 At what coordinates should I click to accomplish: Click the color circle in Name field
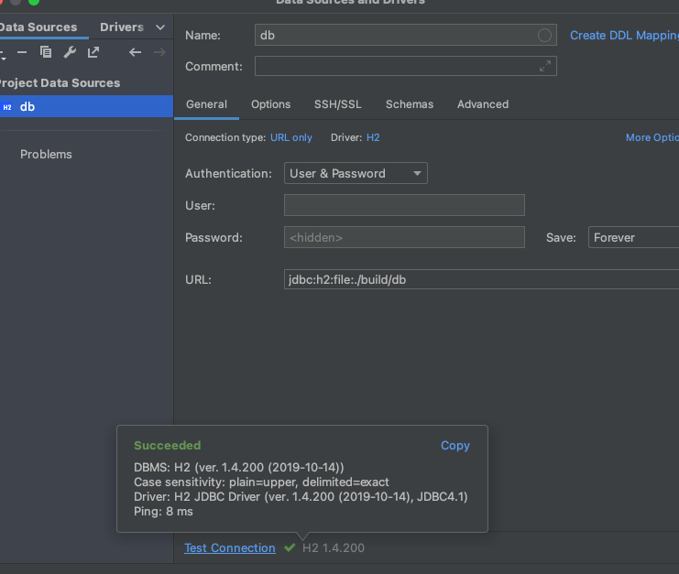pyautogui.click(x=545, y=35)
